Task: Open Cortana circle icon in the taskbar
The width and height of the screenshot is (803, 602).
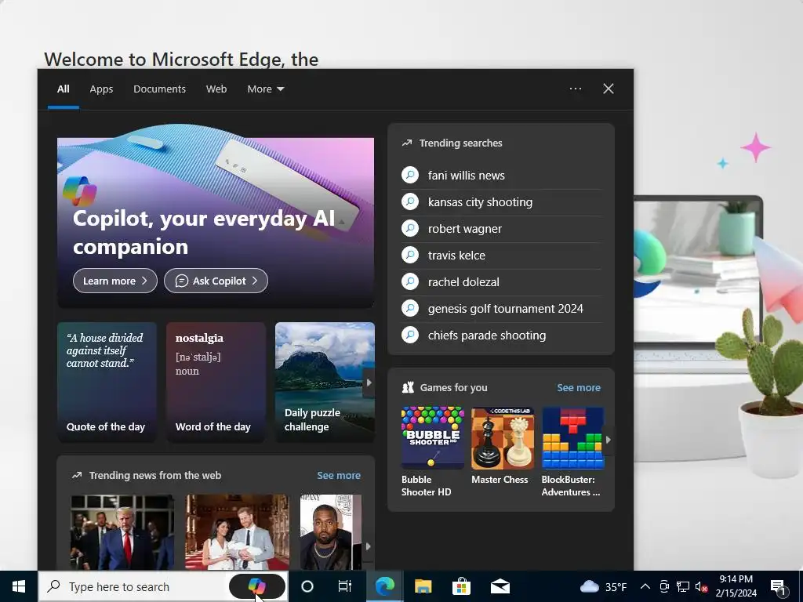Action: tap(307, 586)
